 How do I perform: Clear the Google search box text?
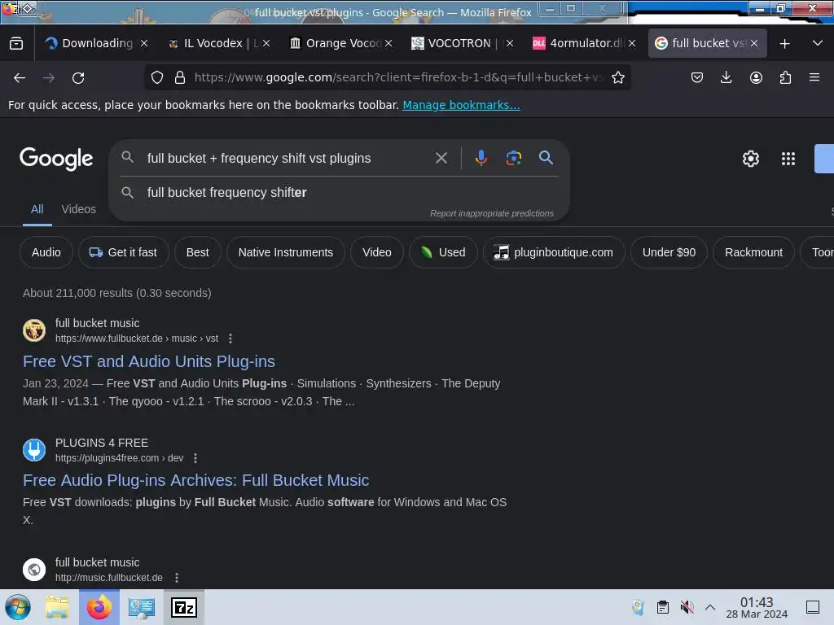(441, 158)
